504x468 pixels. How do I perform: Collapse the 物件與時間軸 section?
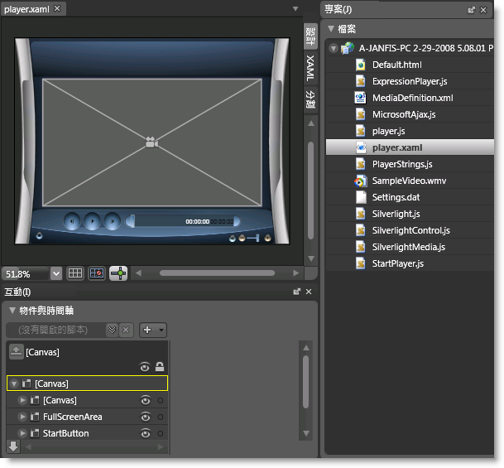[12, 311]
